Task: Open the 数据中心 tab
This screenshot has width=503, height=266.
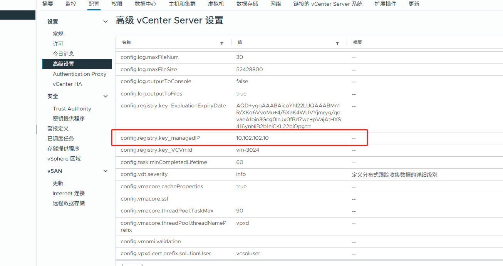Action: pyautogui.click(x=146, y=4)
